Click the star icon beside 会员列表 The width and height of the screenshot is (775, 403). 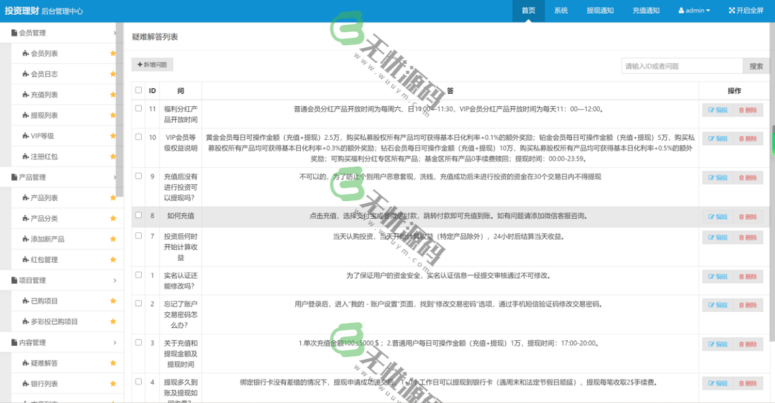tap(113, 53)
